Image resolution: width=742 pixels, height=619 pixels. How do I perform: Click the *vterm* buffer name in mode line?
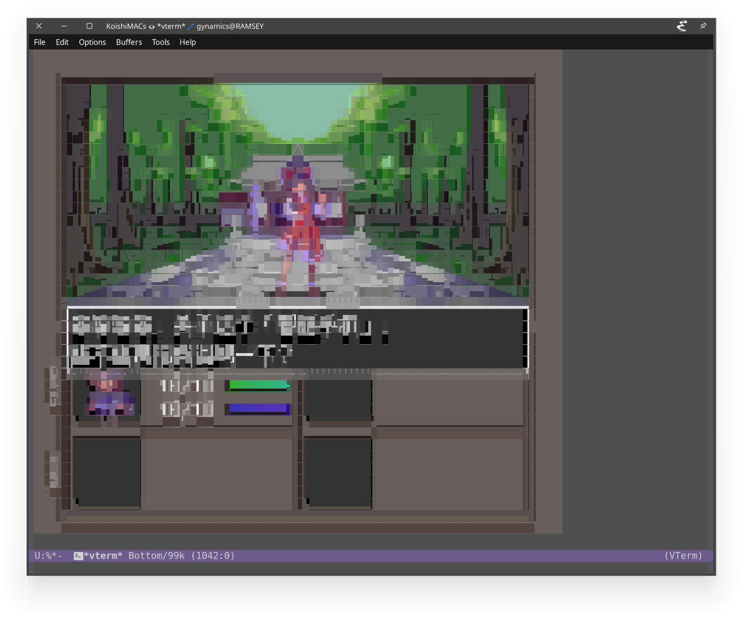pyautogui.click(x=103, y=556)
